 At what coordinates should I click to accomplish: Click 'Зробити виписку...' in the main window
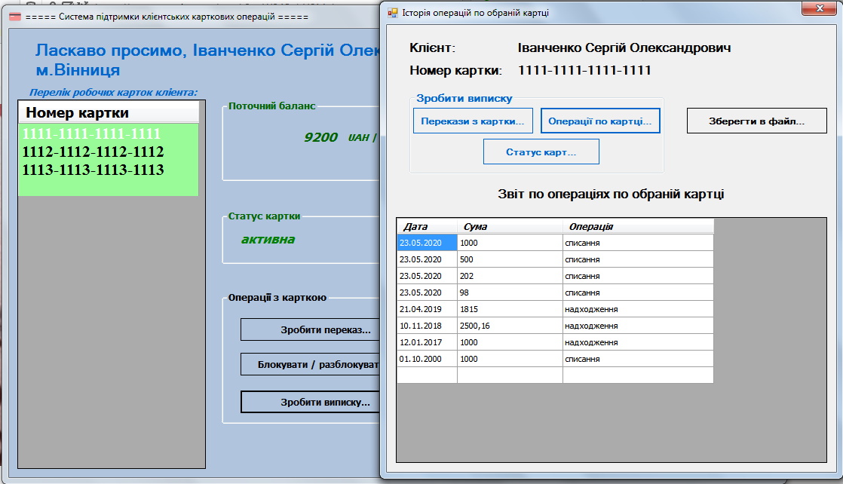click(310, 402)
